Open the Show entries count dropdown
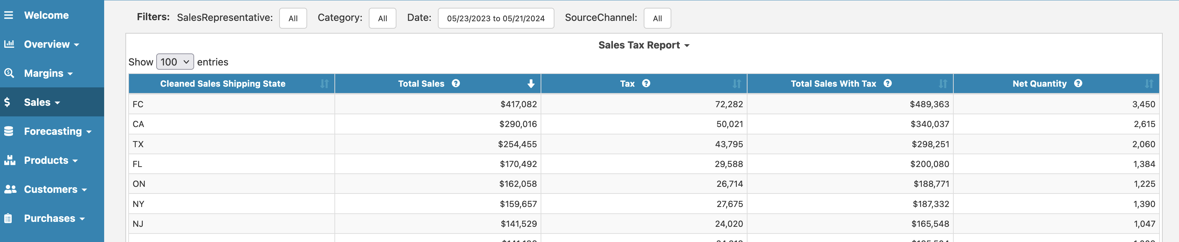Screen dimensions: 1179x242 click(x=175, y=62)
